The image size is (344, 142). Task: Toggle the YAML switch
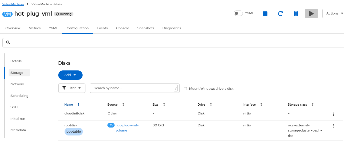[x=238, y=13]
